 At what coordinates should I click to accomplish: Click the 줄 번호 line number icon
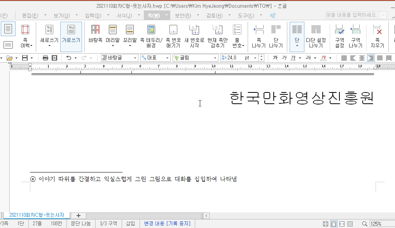coord(237,30)
